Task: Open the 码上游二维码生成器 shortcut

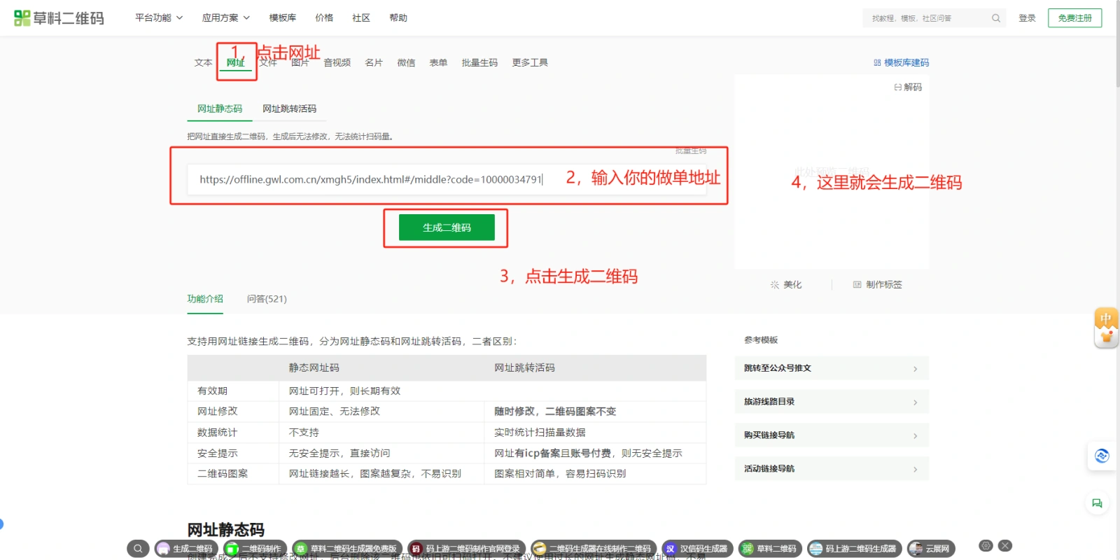Action: click(854, 549)
